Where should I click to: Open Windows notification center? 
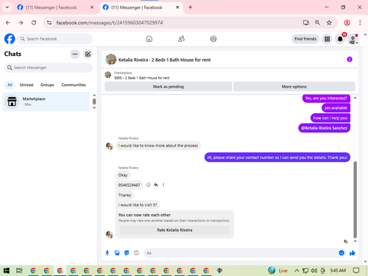tap(356, 271)
